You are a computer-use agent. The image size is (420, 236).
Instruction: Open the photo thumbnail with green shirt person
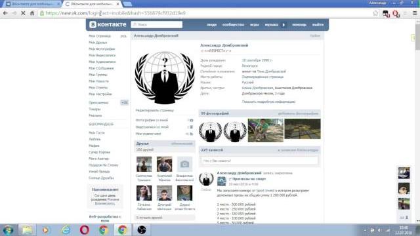coord(265,130)
